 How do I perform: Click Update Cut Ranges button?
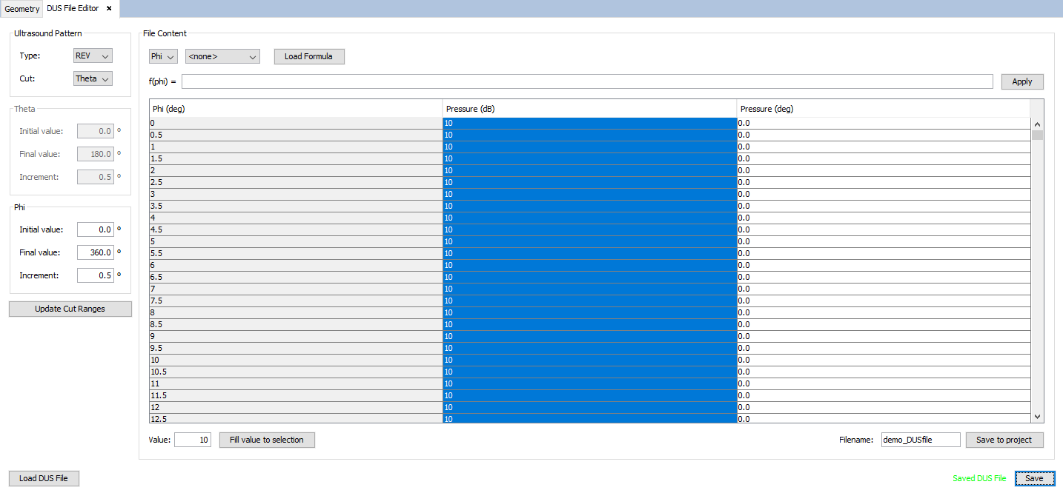[70, 309]
